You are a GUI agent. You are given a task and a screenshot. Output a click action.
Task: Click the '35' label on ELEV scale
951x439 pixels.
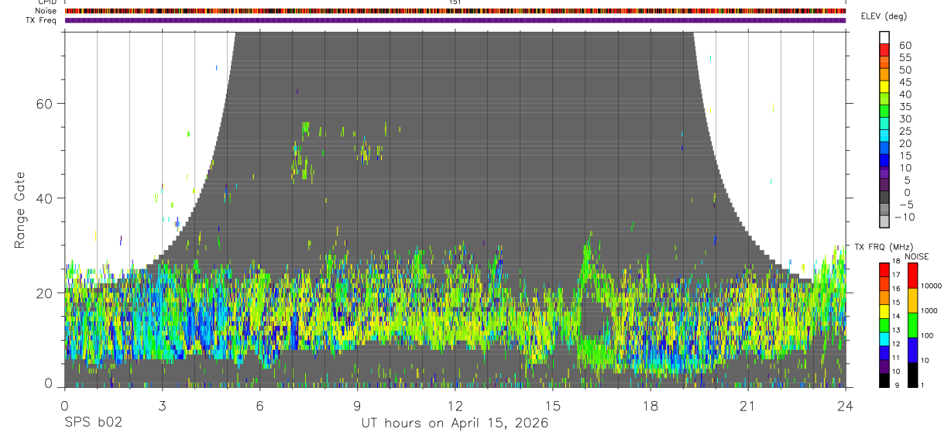[x=905, y=106]
